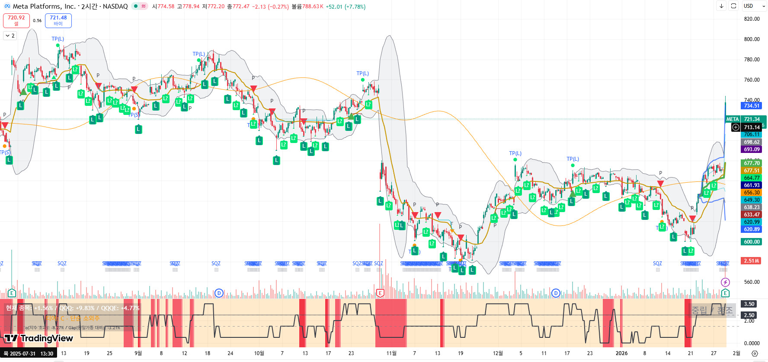The height and width of the screenshot is (362, 768).
Task: Click the red 2.51M volume label
Action: [752, 261]
